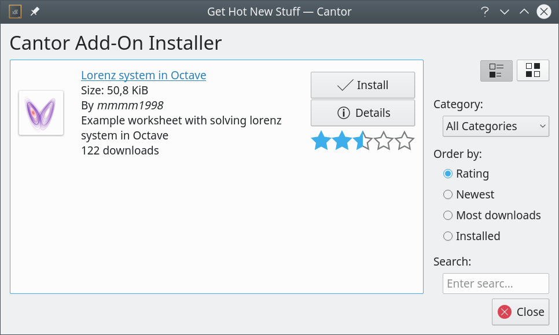Image resolution: width=559 pixels, height=335 pixels.
Task: Show only Installed add-ons
Action: pos(448,236)
